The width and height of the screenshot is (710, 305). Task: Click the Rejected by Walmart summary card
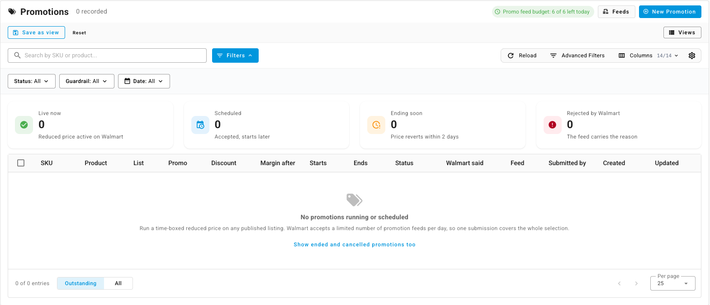pyautogui.click(x=619, y=125)
